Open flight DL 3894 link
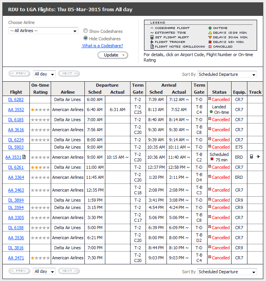Image resolution: width=266 pixels, height=281 pixels. tap(16, 200)
